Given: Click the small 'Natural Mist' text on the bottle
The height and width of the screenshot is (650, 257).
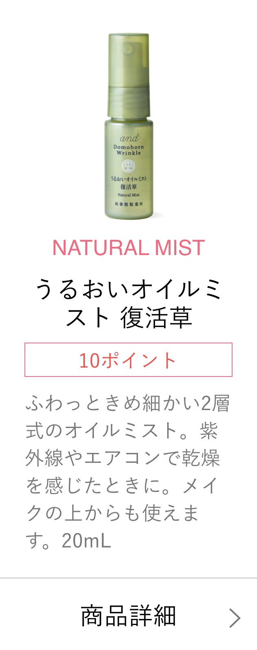Looking at the screenshot, I should click(x=128, y=195).
